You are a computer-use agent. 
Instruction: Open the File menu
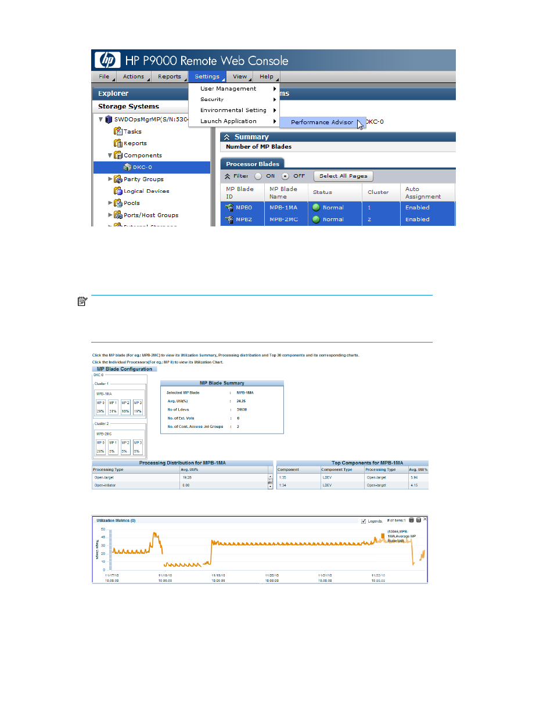pyautogui.click(x=105, y=77)
